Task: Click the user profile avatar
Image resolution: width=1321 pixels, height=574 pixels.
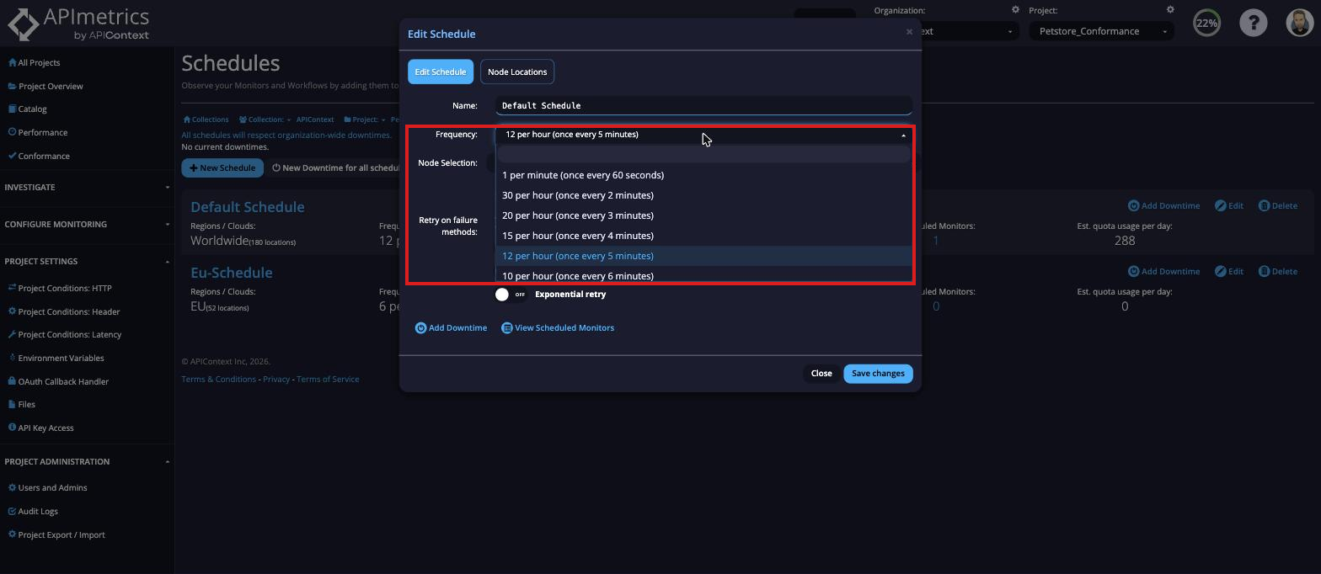Action: click(x=1300, y=23)
